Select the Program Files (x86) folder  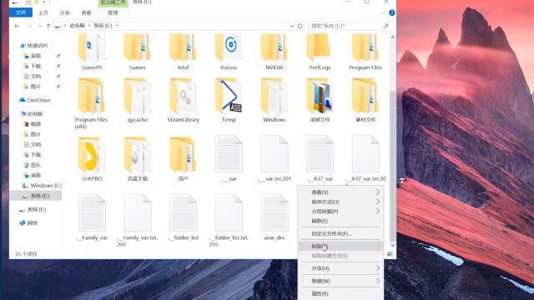(91, 103)
